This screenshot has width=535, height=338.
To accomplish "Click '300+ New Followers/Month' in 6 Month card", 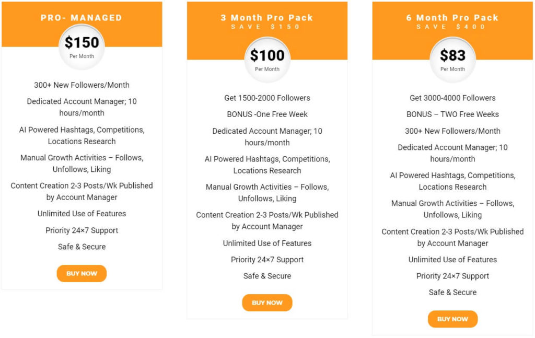I will [x=453, y=131].
